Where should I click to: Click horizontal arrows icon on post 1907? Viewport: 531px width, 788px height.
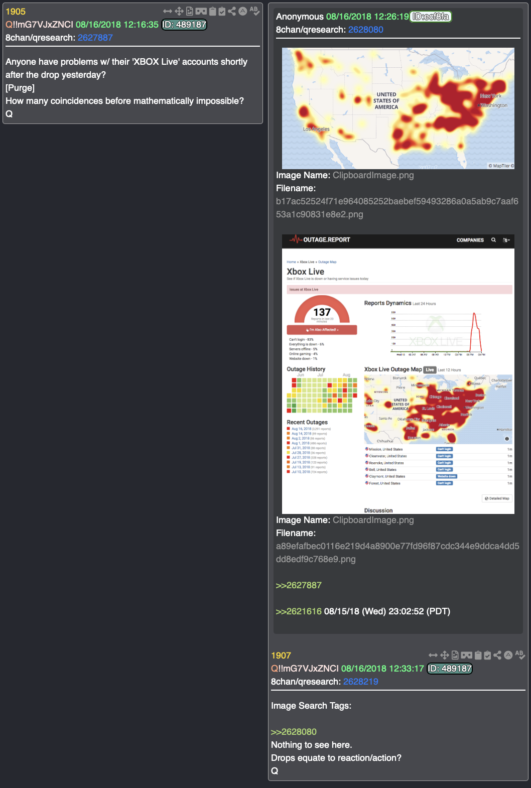point(433,655)
